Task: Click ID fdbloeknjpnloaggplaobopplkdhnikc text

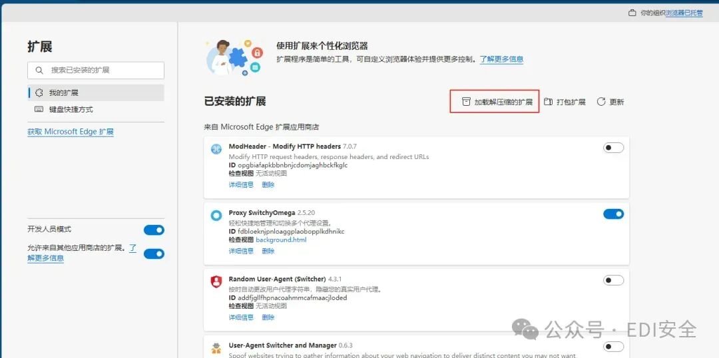Action: click(286, 232)
